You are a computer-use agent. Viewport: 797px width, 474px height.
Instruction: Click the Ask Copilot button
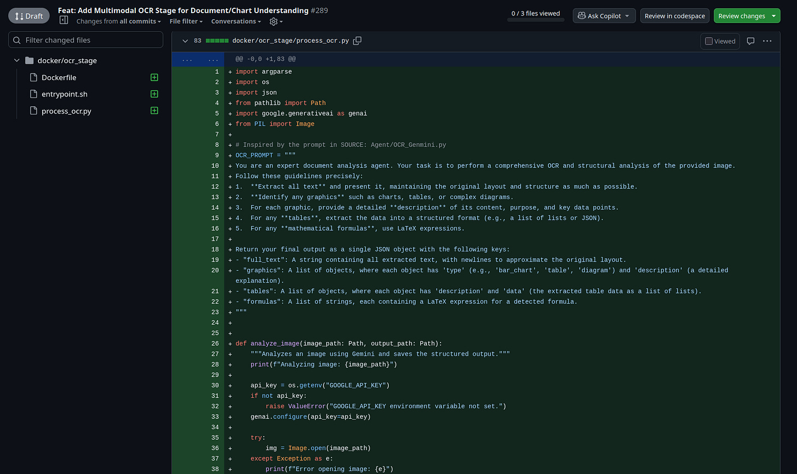pos(604,16)
